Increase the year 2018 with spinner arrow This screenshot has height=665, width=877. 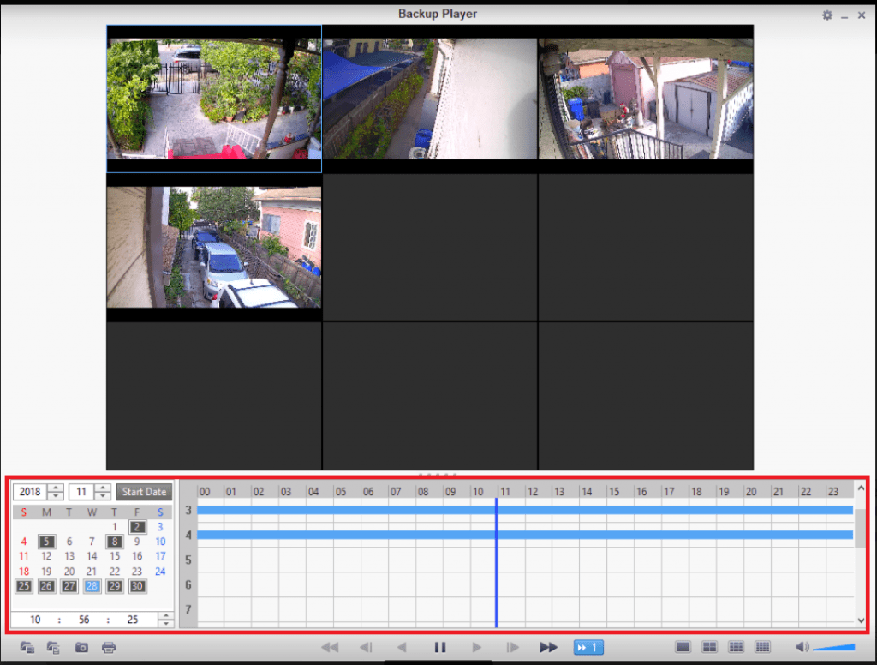coord(57,488)
